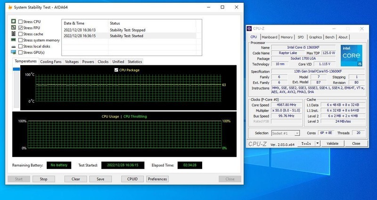Switch to the Statistics tab

pos(135,62)
